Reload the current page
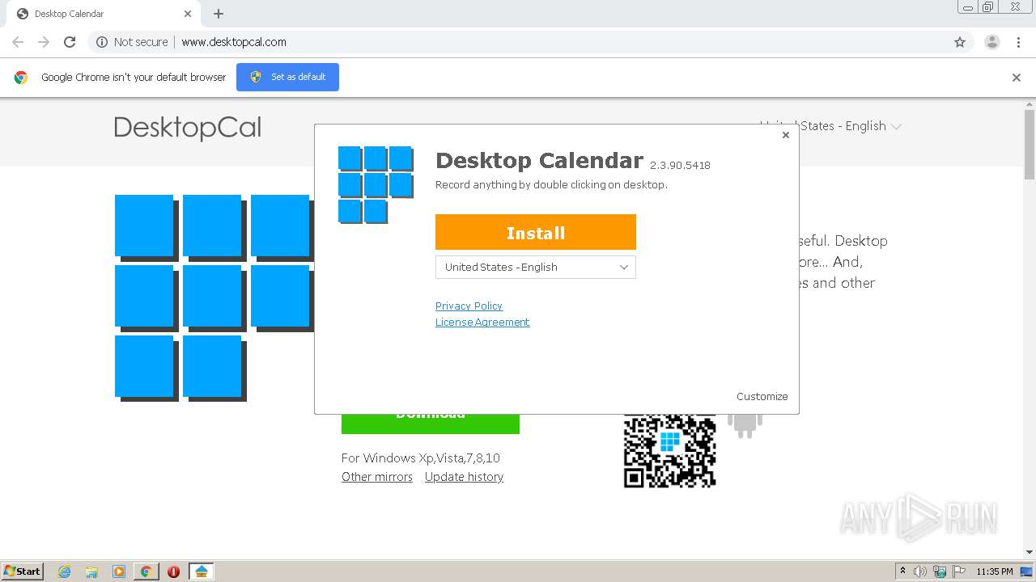The width and height of the screenshot is (1036, 582). coord(70,42)
